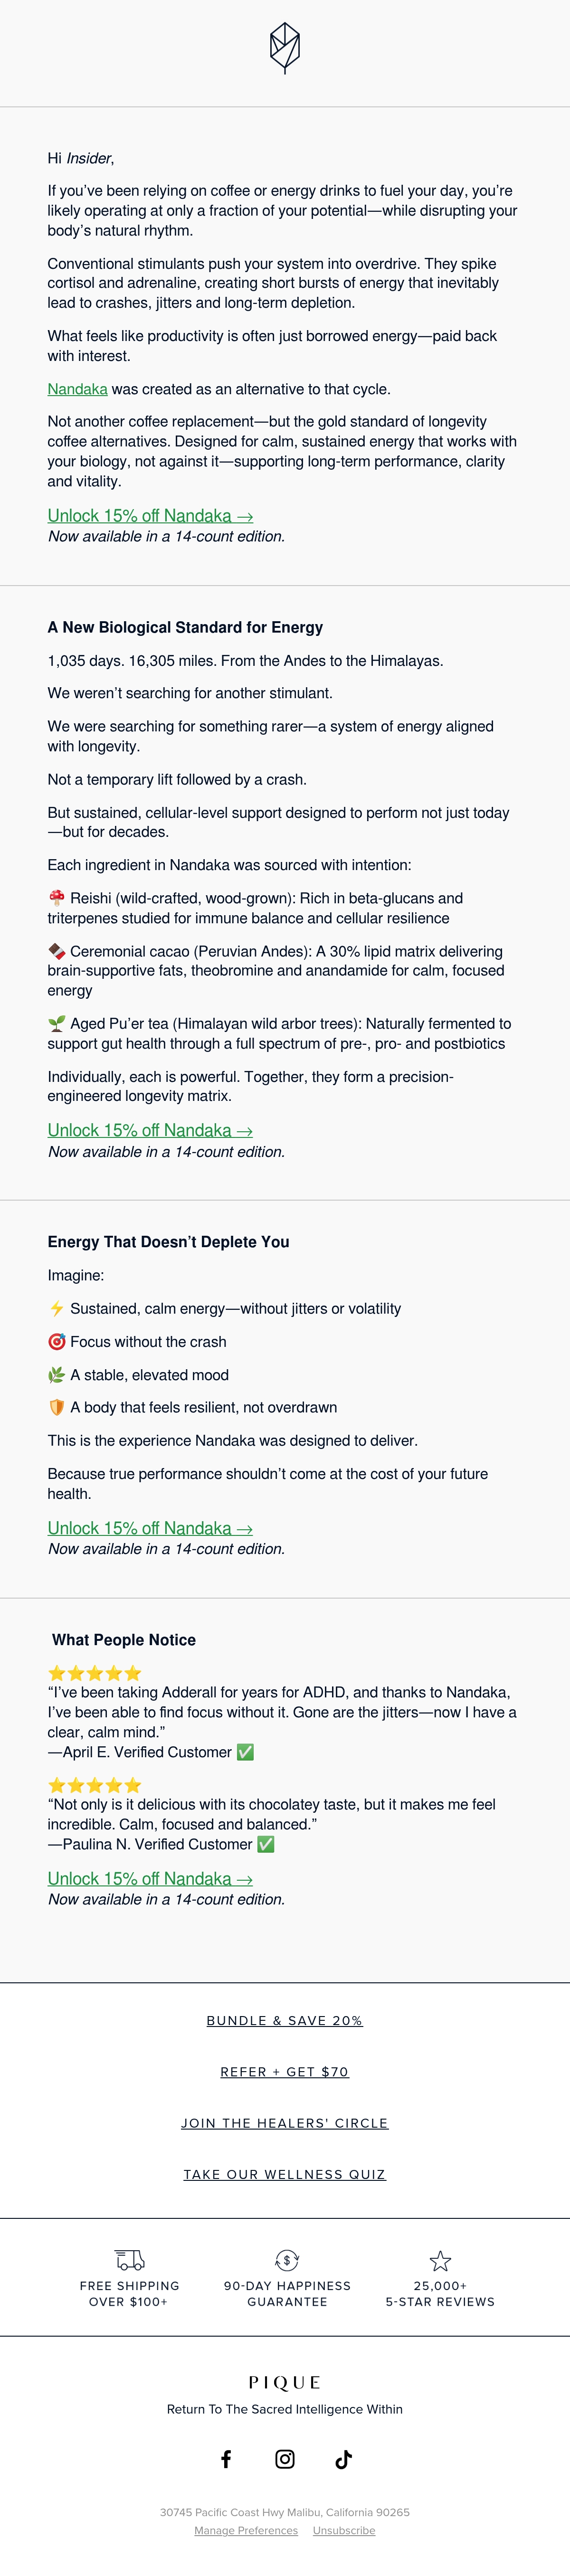
Task: Click the 90-day guarantee dollar icon
Action: pyautogui.click(x=287, y=2259)
